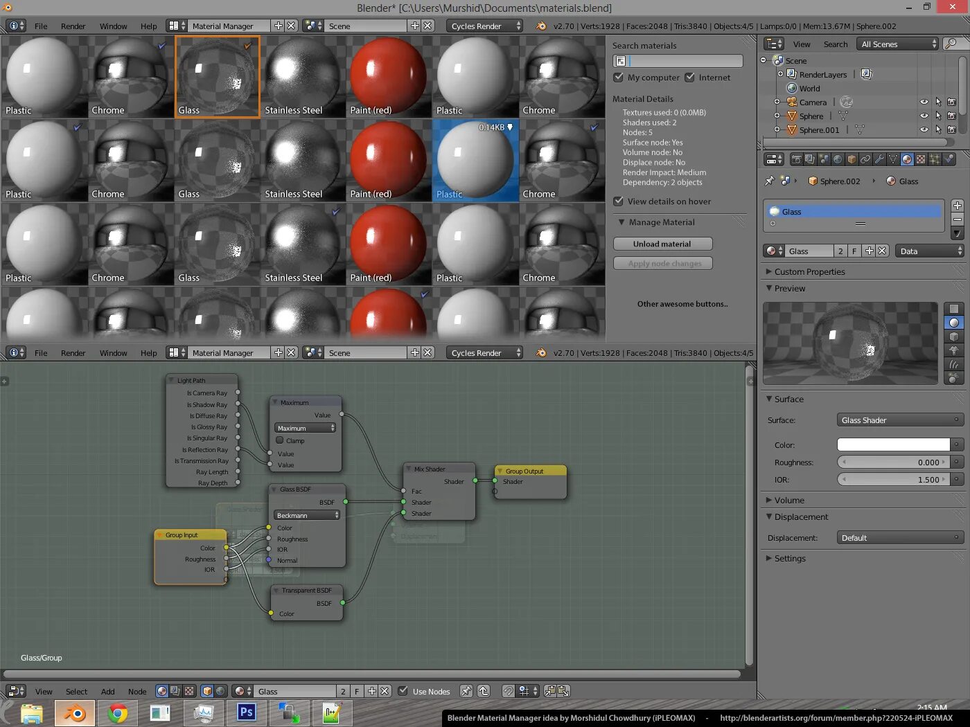Viewport: 970px width, 727px height.
Task: Open the World properties tab globe icon
Action: (838, 159)
